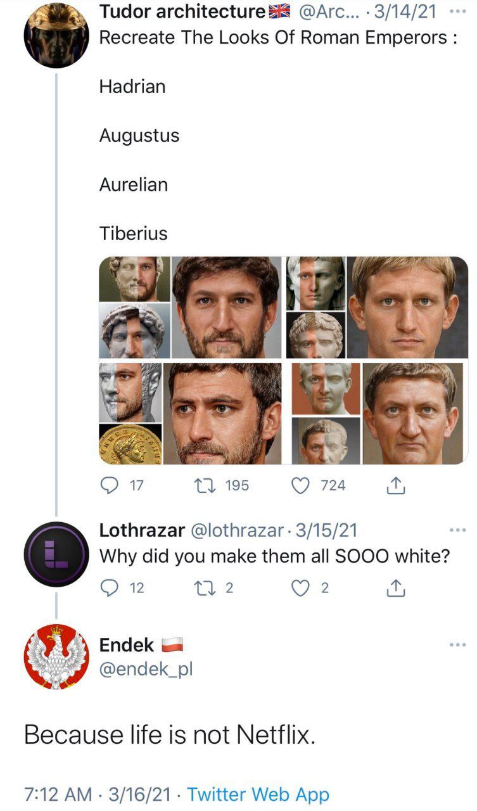Image resolution: width=477 pixels, height=811 pixels.
Task: View Lothrazar's profile avatar
Action: 56,553
